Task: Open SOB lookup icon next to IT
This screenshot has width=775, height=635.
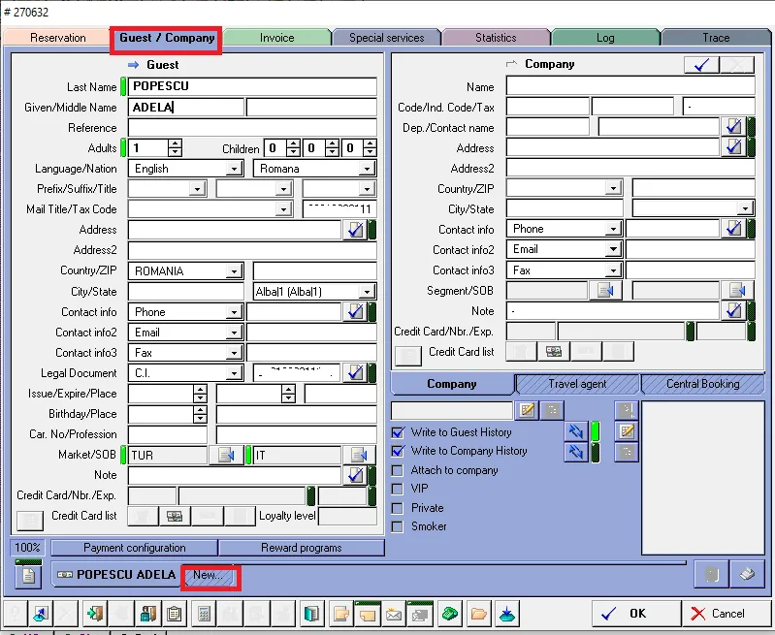Action: click(358, 455)
